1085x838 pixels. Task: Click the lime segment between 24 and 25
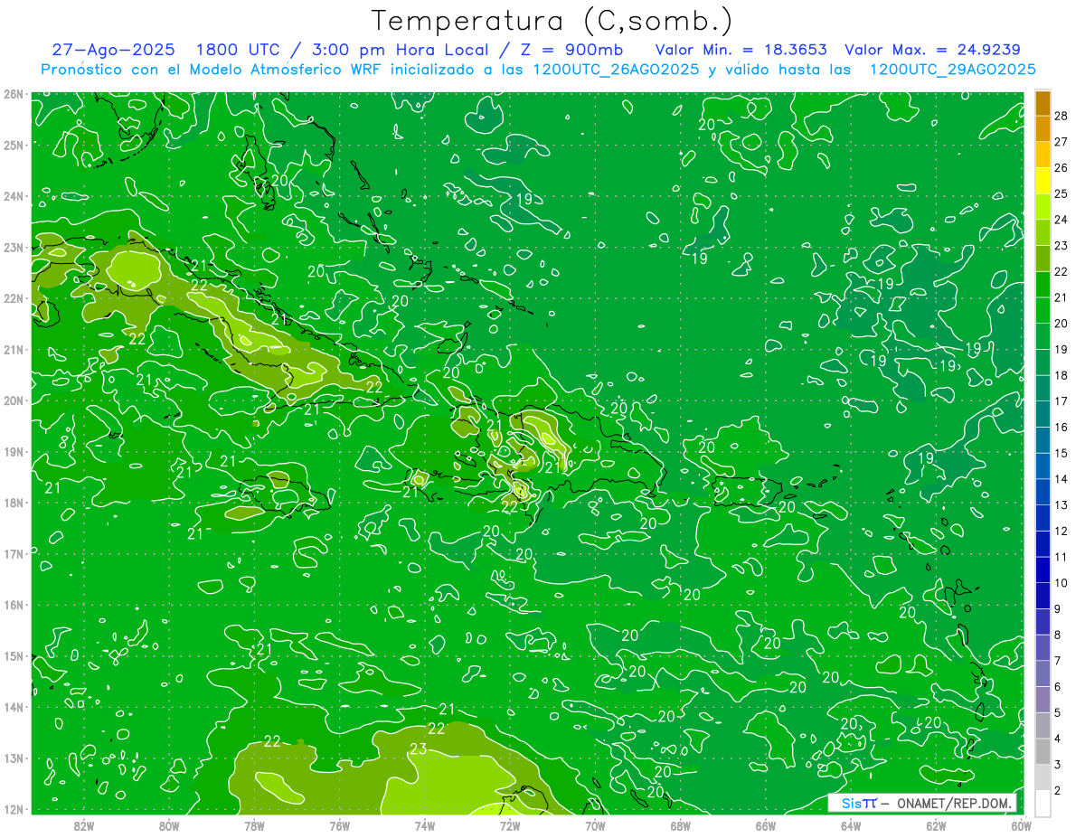click(1043, 207)
